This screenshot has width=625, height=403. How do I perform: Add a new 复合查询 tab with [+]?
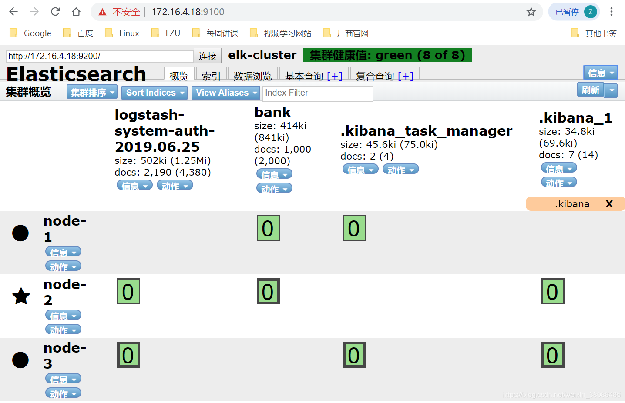tap(406, 77)
